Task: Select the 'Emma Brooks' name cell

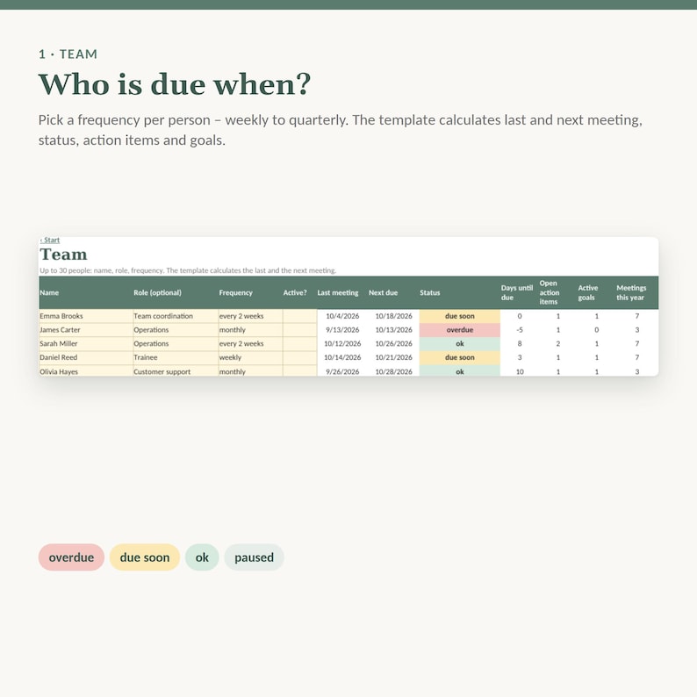Action: 86,316
